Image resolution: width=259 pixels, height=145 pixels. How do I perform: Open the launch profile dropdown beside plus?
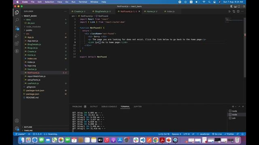[x=236, y=106]
